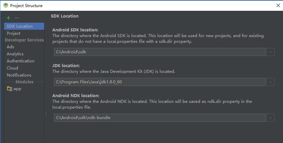
Task: Open Notifications service settings
Action: click(x=19, y=75)
